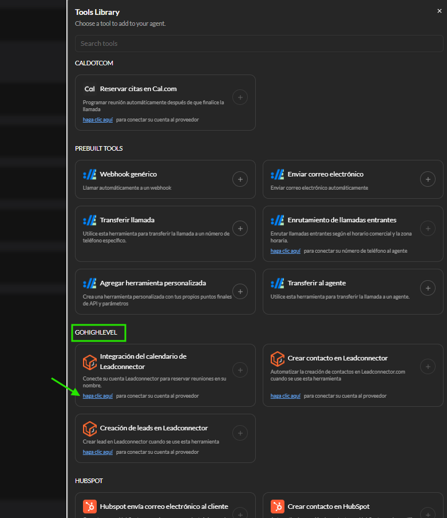Click the Cal.com logo icon
Screen dimensions: 447x518
(x=89, y=89)
